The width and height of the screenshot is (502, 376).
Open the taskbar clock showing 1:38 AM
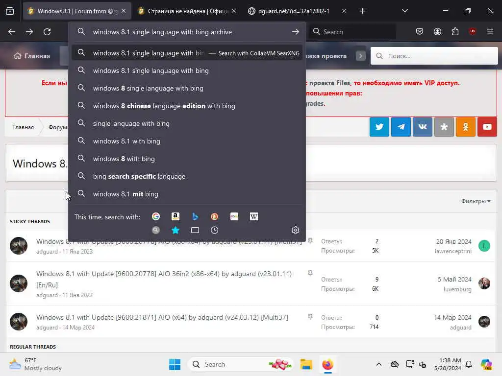448,364
